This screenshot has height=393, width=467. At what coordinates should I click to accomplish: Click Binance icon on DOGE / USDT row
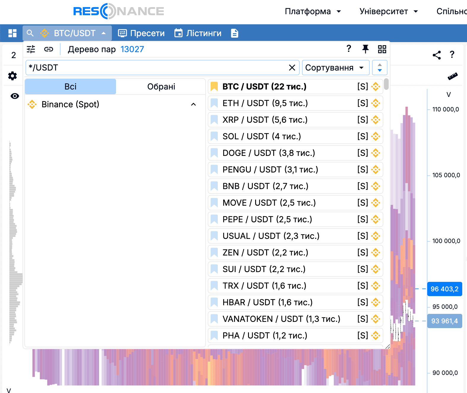click(x=376, y=153)
